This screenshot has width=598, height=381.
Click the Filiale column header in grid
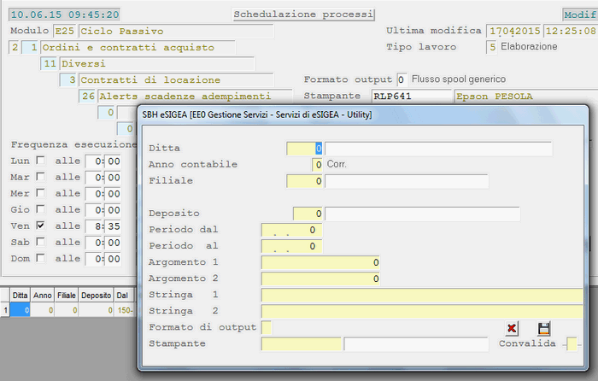click(x=67, y=296)
